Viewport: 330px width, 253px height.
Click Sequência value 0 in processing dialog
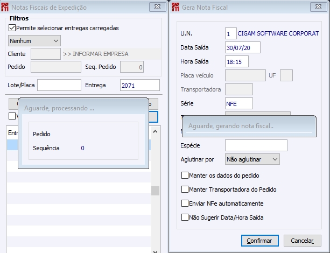click(x=82, y=148)
